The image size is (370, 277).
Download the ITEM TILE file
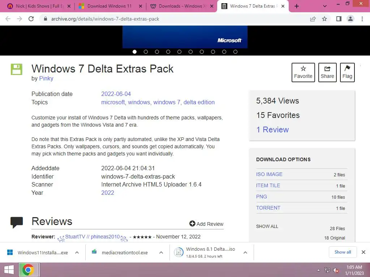268,185
